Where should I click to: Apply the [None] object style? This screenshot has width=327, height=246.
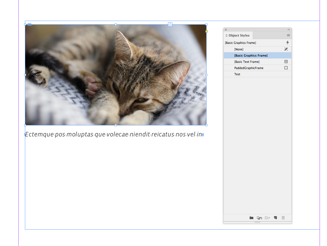tap(239, 49)
